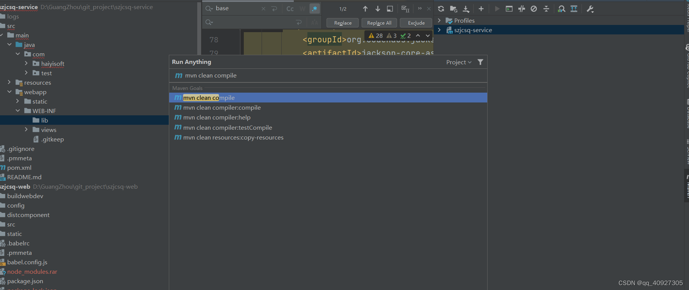
Task: Click the search field containing 'base'
Action: click(x=238, y=8)
